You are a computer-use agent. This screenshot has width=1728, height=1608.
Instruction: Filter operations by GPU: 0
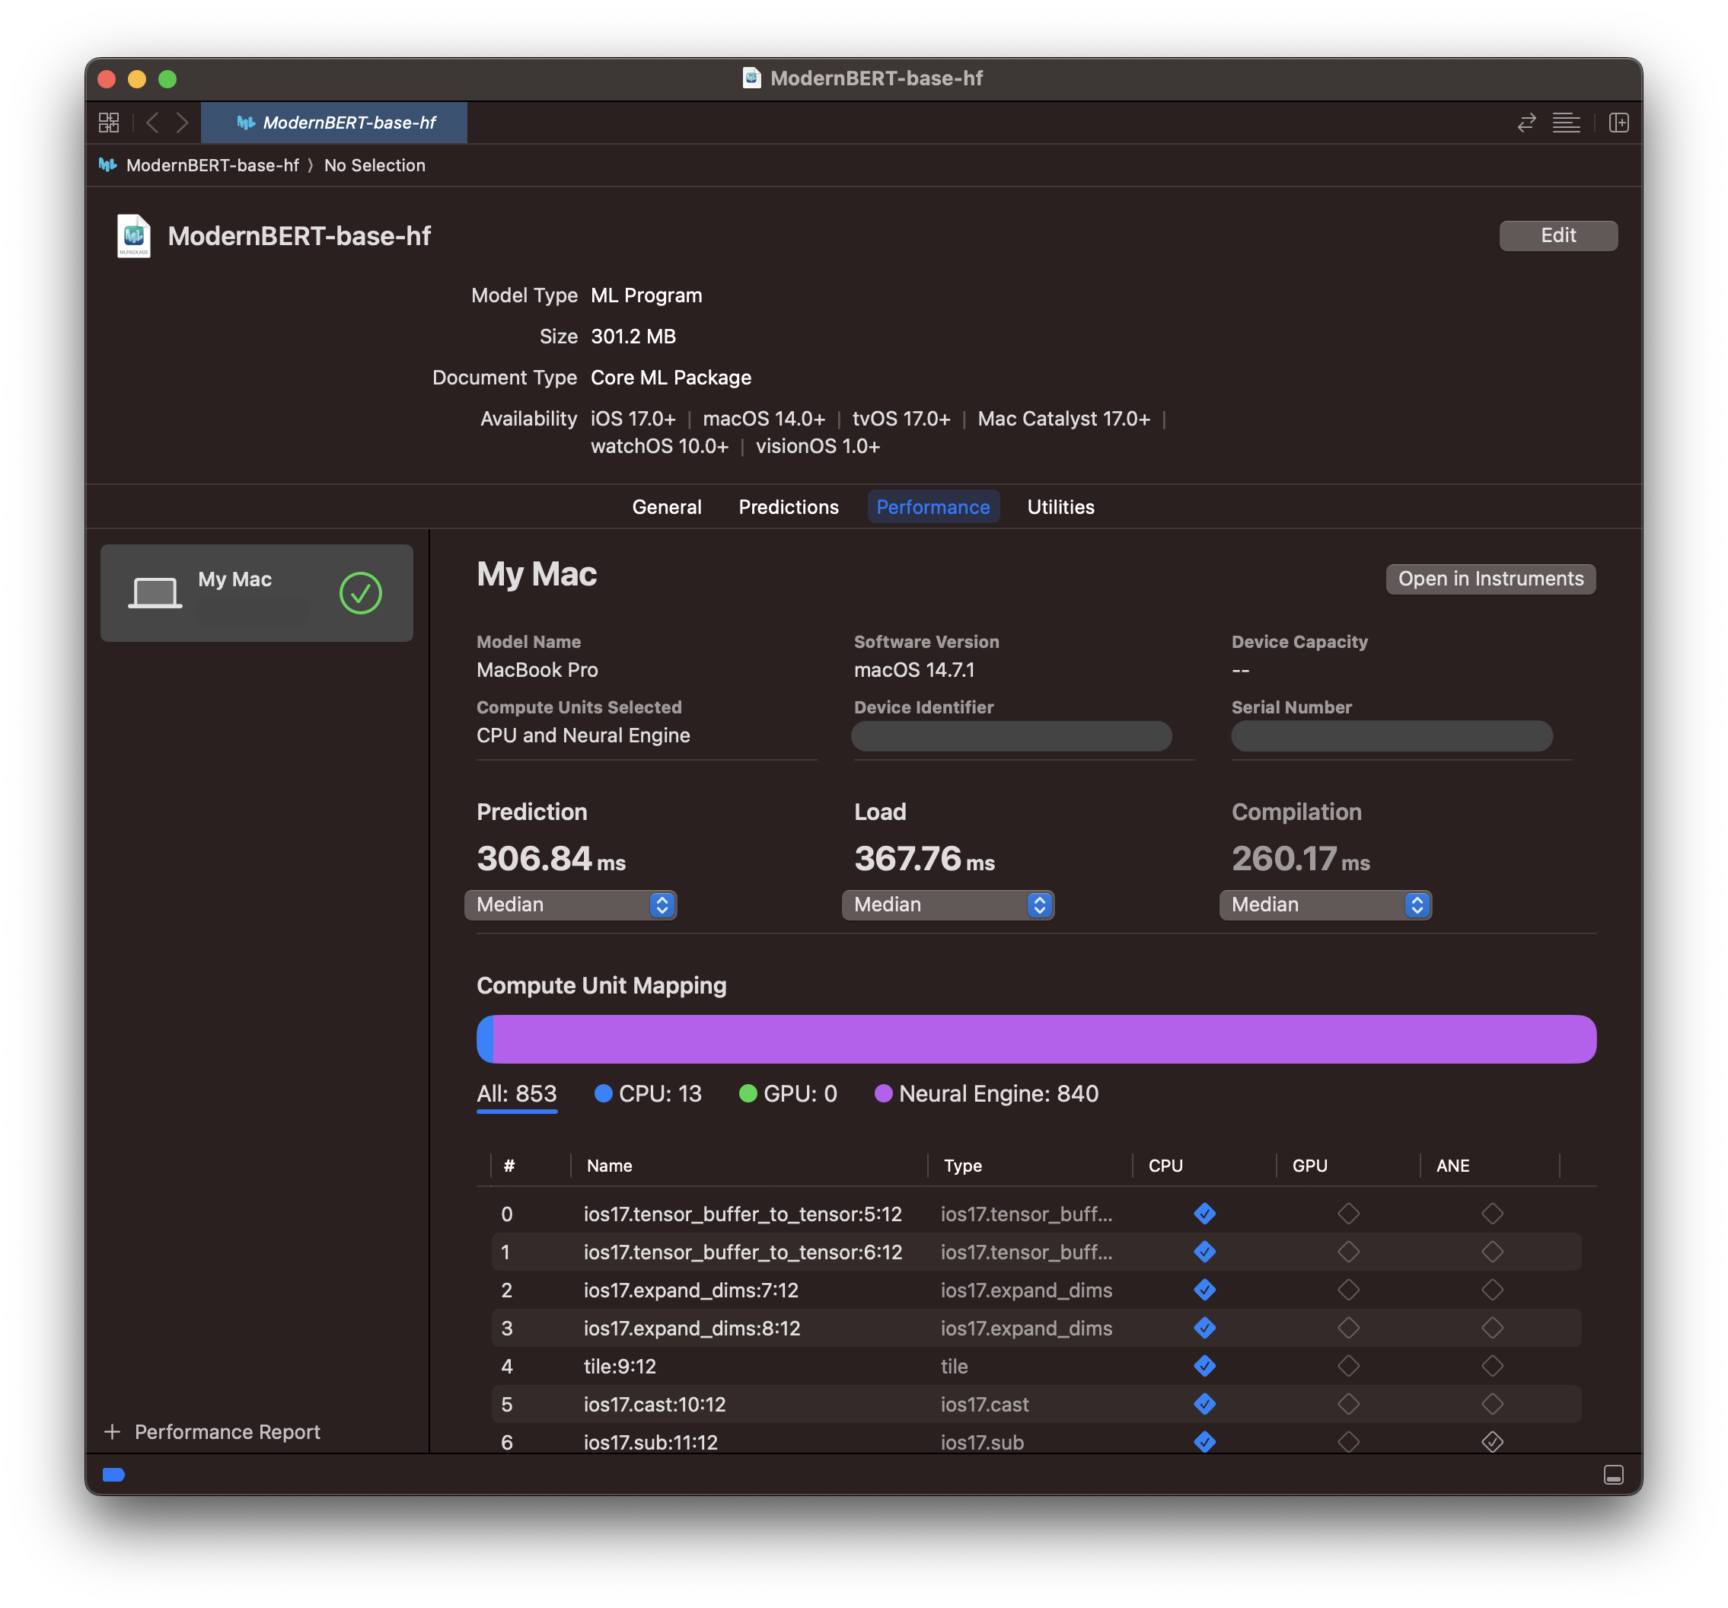tap(788, 1093)
